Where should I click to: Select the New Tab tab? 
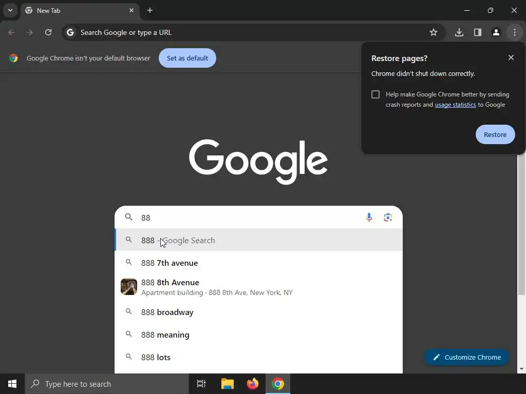[x=80, y=10]
